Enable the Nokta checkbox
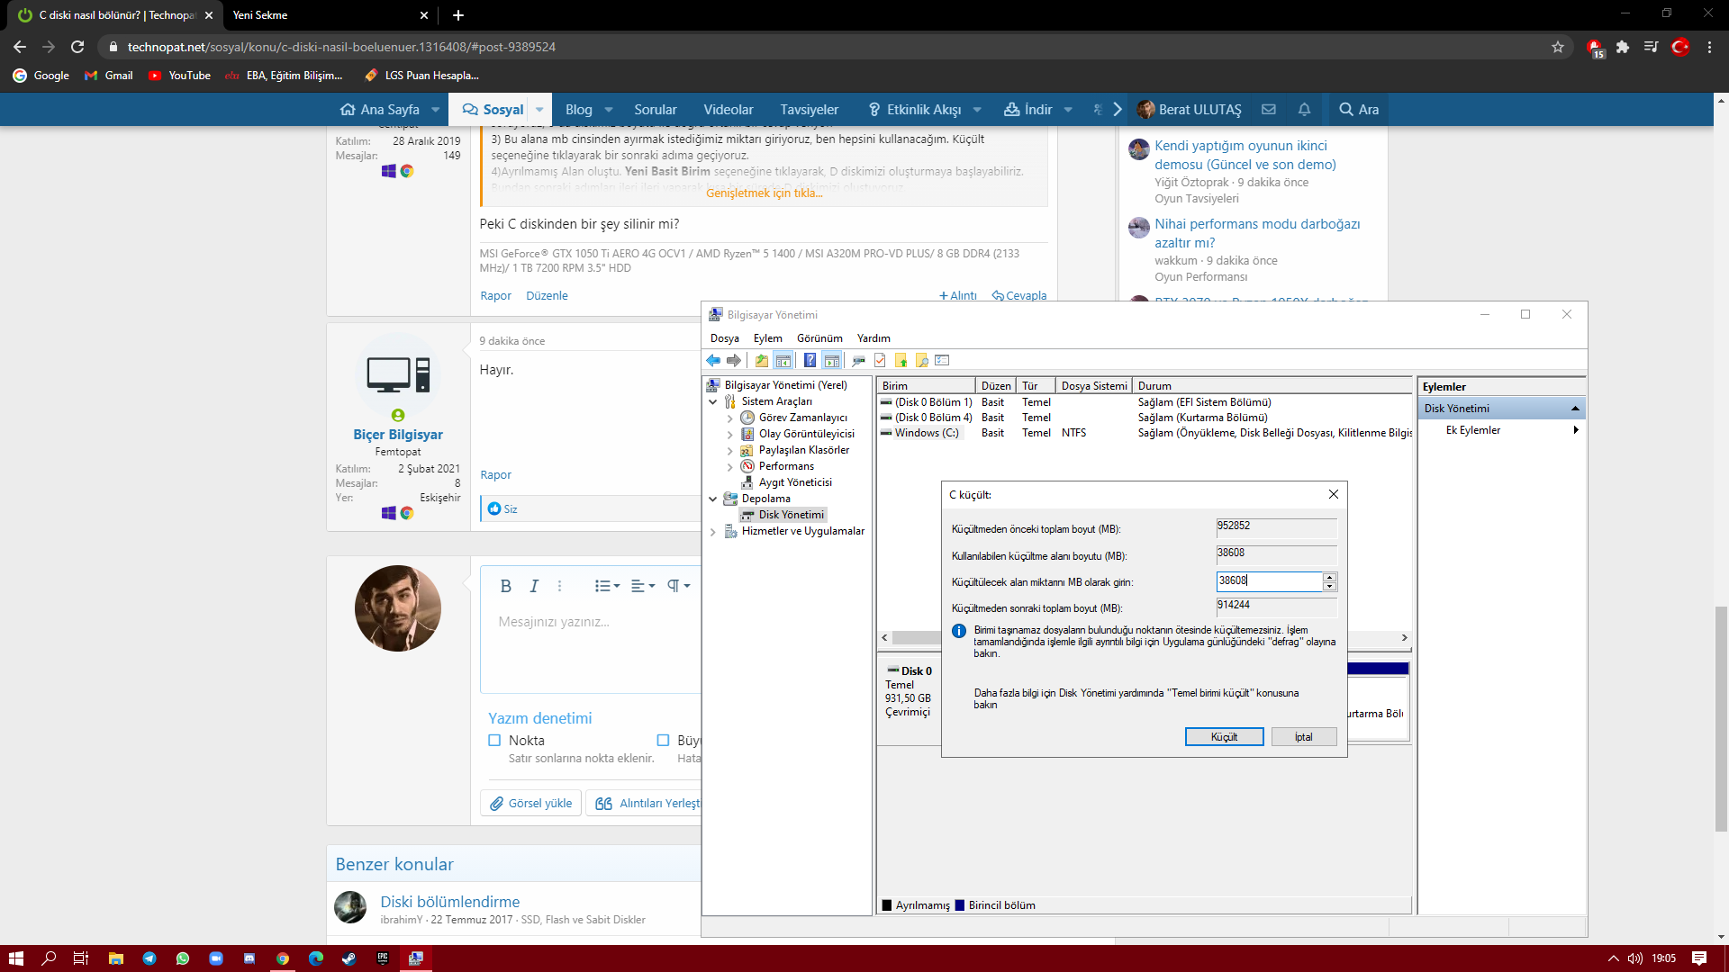The height and width of the screenshot is (972, 1729). 494,741
